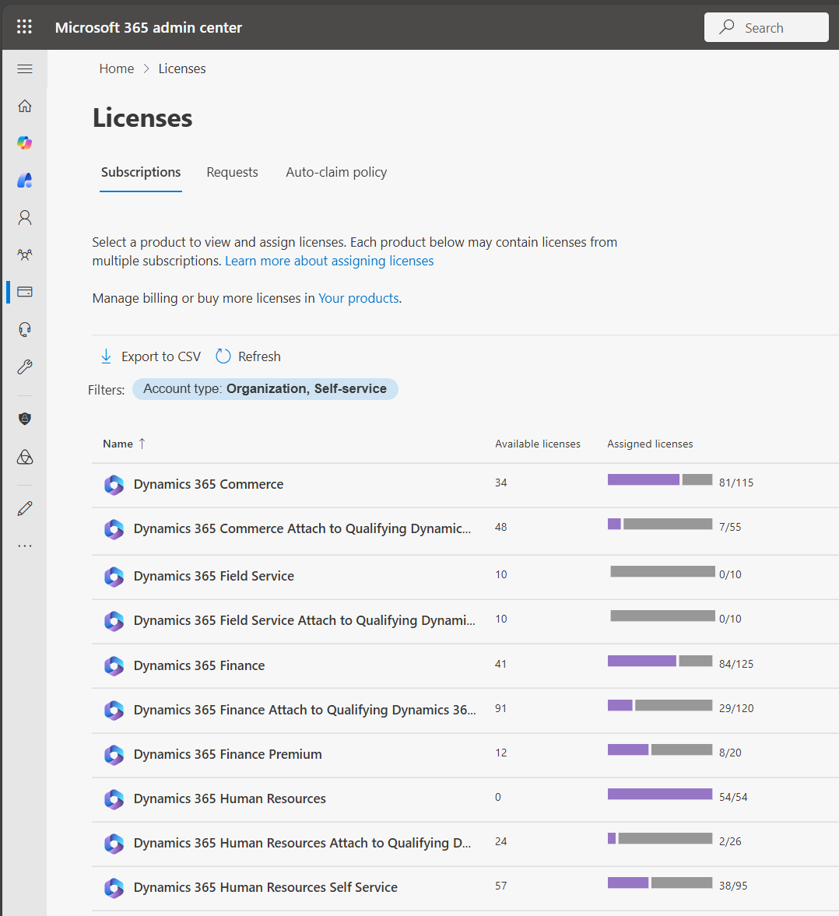Screen dimensions: 839x916
Task: Click Dynamics 365 Finance usage bar 84/125
Action: (x=660, y=661)
